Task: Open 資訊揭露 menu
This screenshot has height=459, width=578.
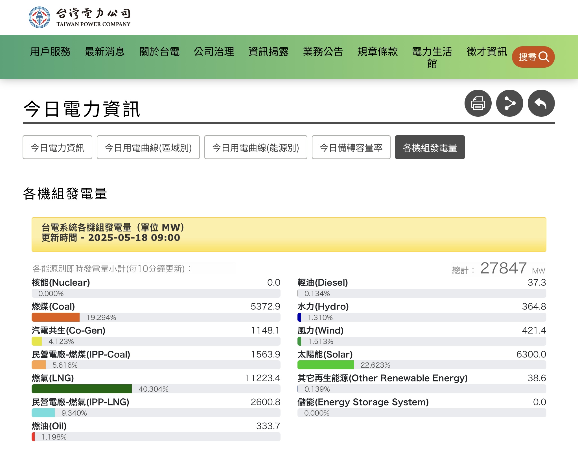Action: (268, 52)
